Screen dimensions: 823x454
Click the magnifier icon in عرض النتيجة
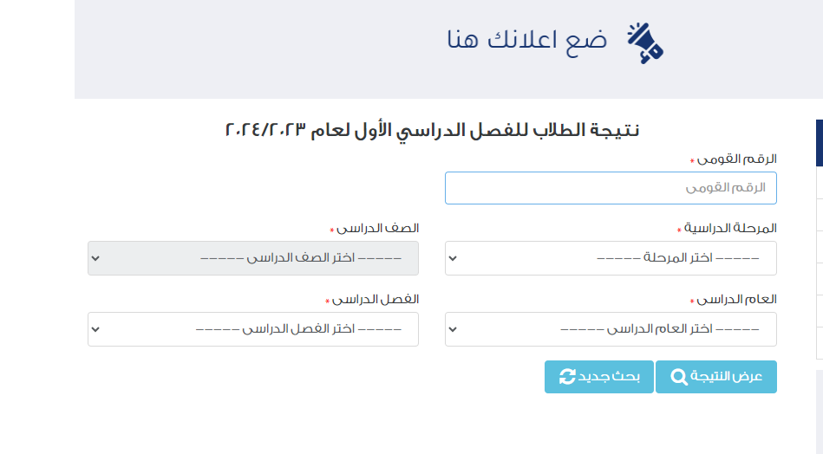679,376
